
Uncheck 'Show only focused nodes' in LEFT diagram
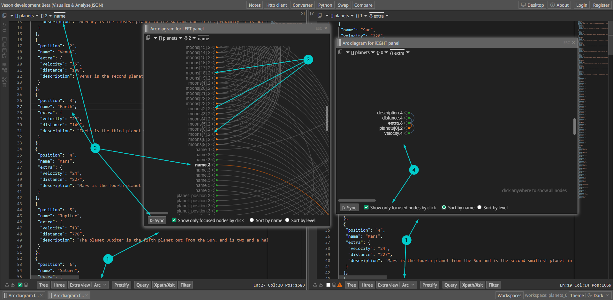tap(174, 220)
